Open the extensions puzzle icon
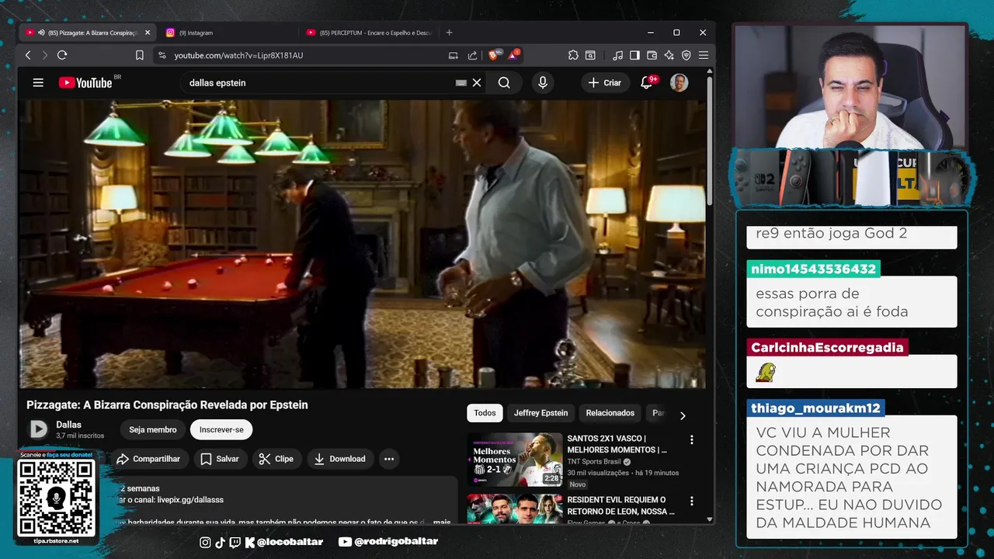The image size is (994, 559). [573, 55]
